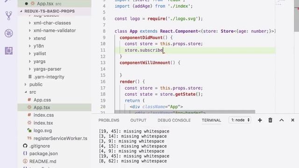The width and height of the screenshot is (299, 168).
Task: Click the package.json braces icon
Action: click(x=25, y=154)
